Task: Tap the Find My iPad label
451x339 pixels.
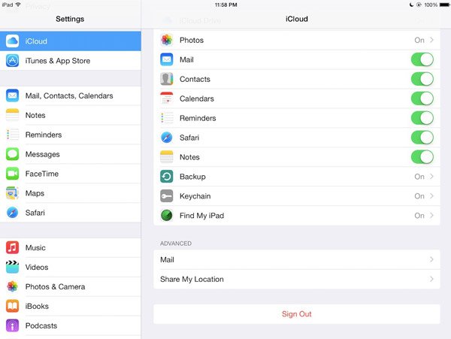Action: [201, 216]
